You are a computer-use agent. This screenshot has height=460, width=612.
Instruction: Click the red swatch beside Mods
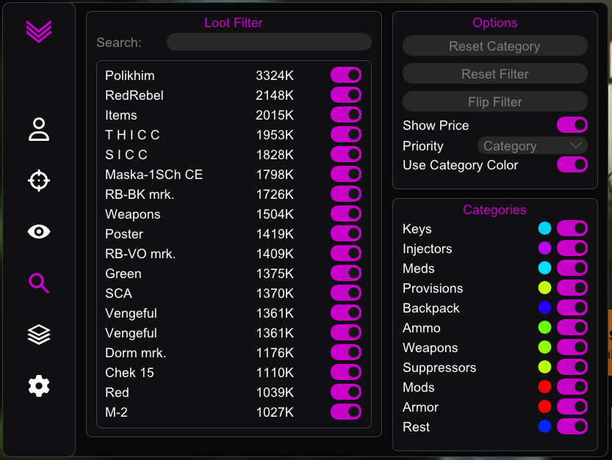pos(544,387)
